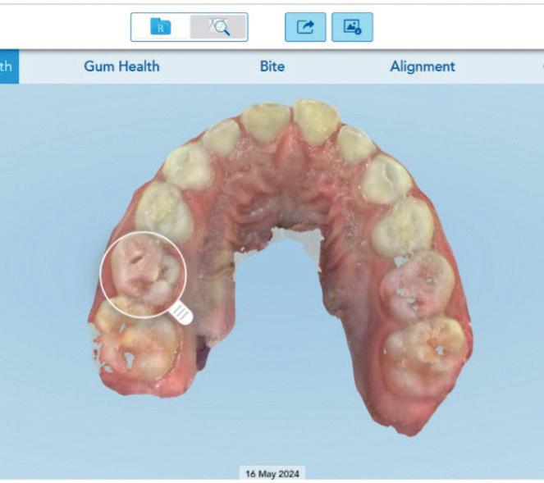Screen dimensions: 544x483
Task: Switch to the scan review magnifier mode
Action: pos(218,27)
